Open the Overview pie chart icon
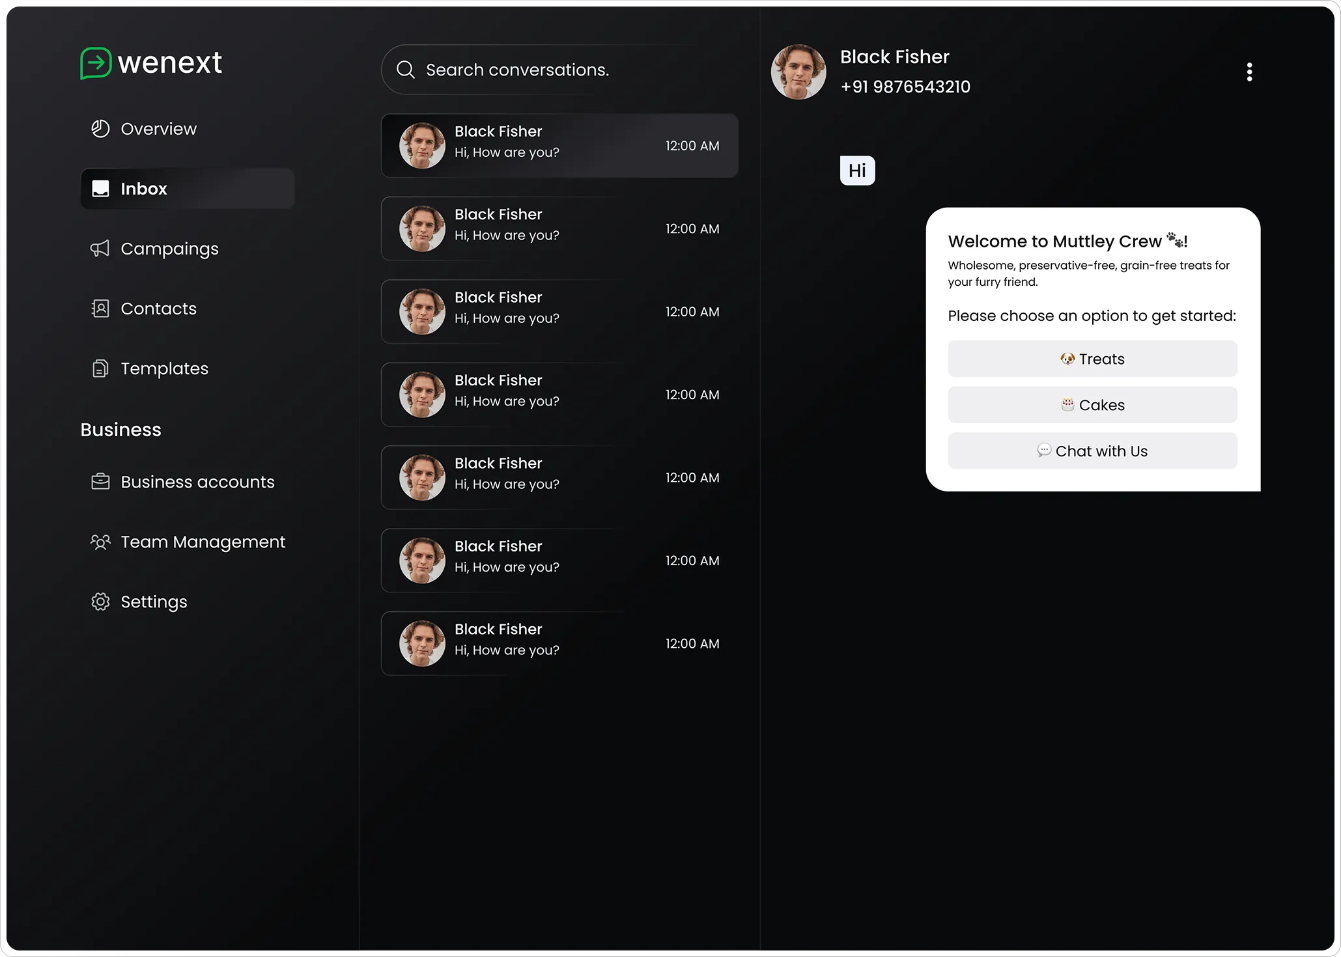 [x=100, y=129]
